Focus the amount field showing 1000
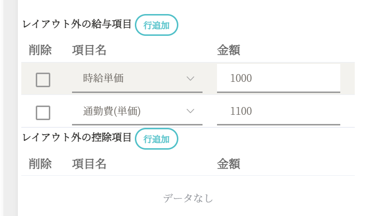 [x=278, y=78]
